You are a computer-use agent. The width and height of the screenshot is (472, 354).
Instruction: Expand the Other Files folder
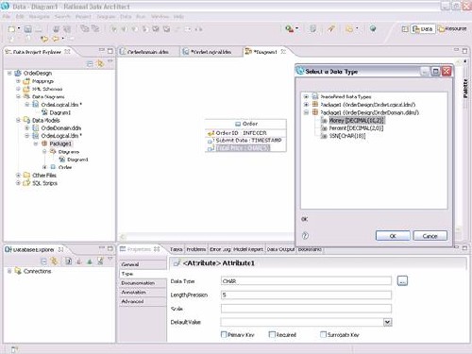coord(18,175)
